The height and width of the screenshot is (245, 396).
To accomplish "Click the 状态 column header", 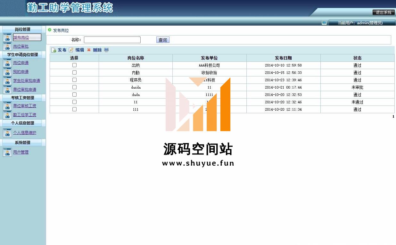I will 357,58.
